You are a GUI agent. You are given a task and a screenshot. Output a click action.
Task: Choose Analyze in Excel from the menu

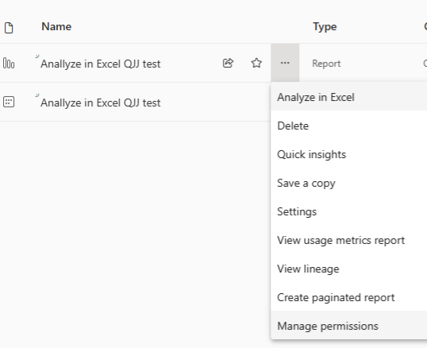349,97
